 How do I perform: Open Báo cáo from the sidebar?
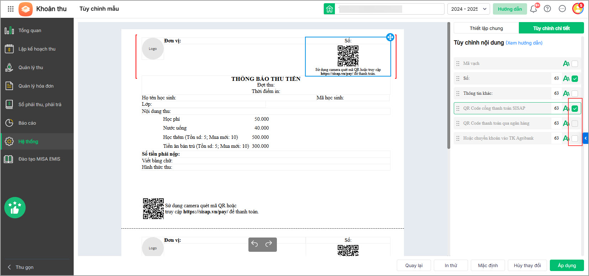37,123
